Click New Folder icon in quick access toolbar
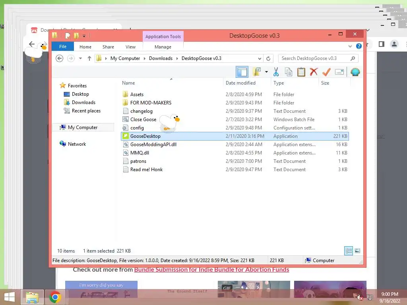The width and height of the screenshot is (407, 305). click(x=76, y=35)
